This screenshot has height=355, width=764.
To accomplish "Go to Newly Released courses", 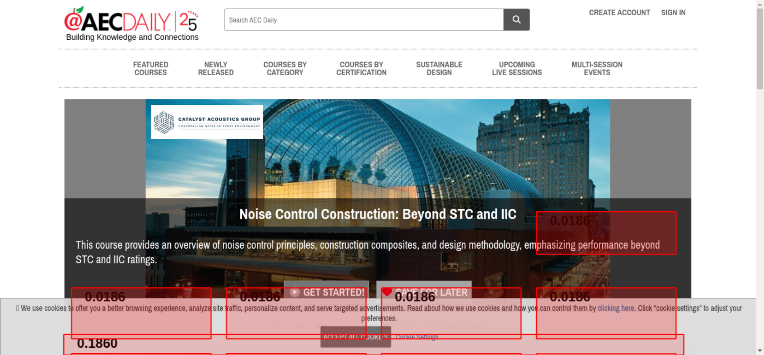I will click(x=215, y=69).
